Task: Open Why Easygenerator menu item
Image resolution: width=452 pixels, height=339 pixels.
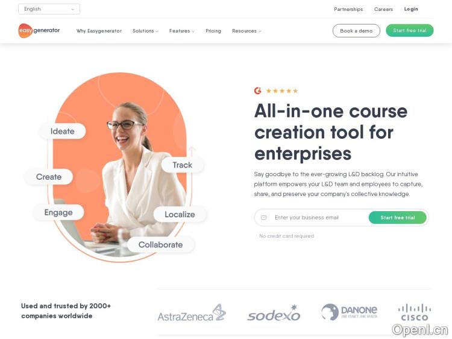Action: pyautogui.click(x=99, y=31)
